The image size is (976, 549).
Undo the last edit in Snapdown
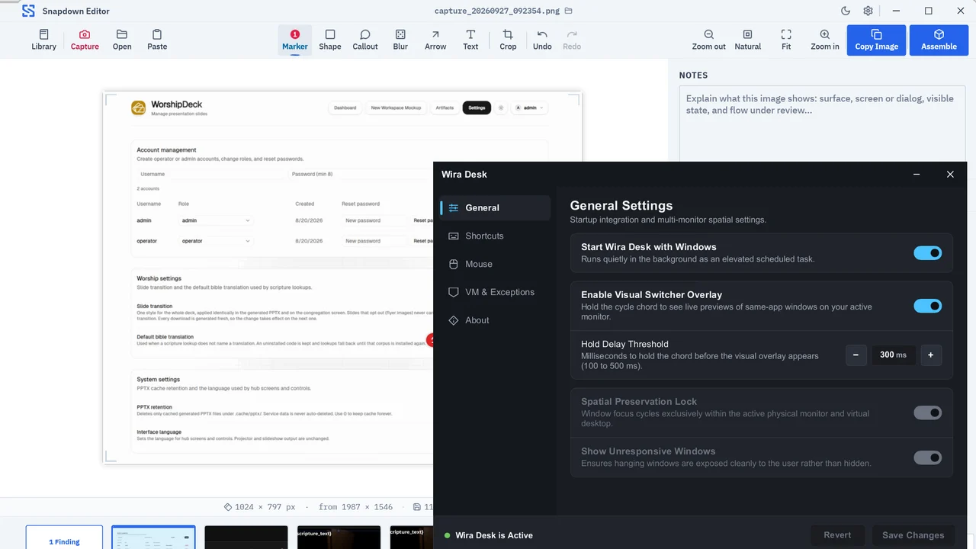coord(542,40)
